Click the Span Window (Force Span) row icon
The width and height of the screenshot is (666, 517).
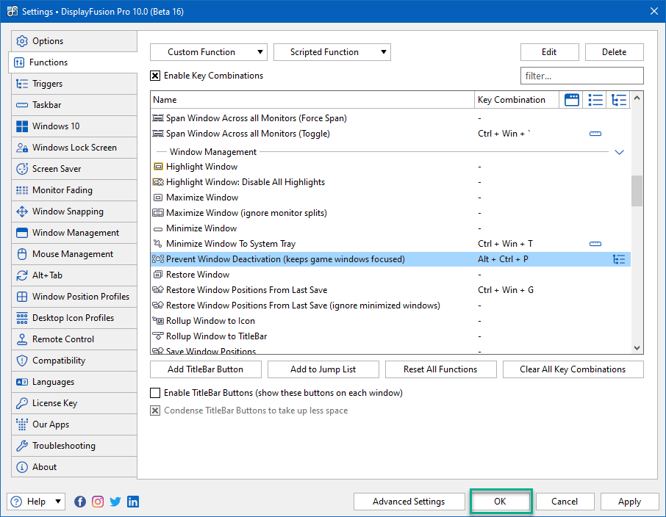[x=158, y=118]
